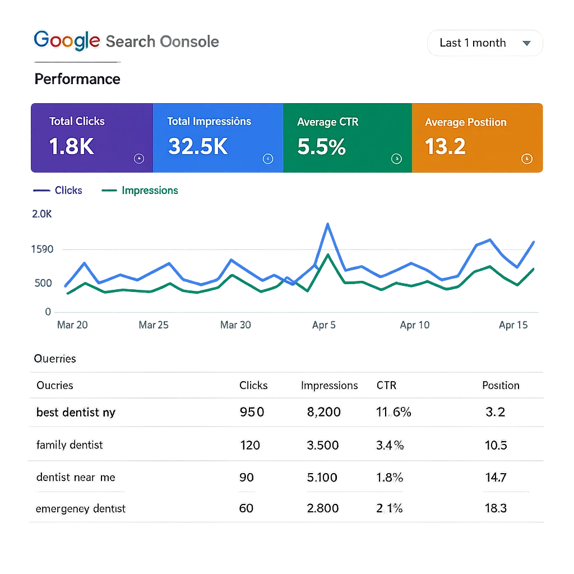Click the clock icon on Total Impressions card

(x=268, y=159)
